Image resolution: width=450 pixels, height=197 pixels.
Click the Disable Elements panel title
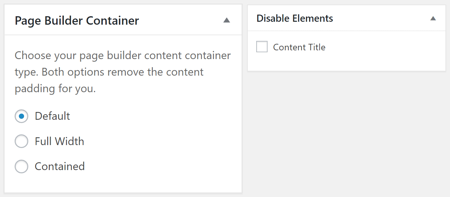coord(295,18)
